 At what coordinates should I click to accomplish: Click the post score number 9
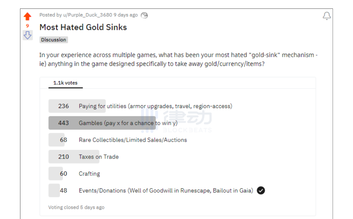click(x=28, y=26)
